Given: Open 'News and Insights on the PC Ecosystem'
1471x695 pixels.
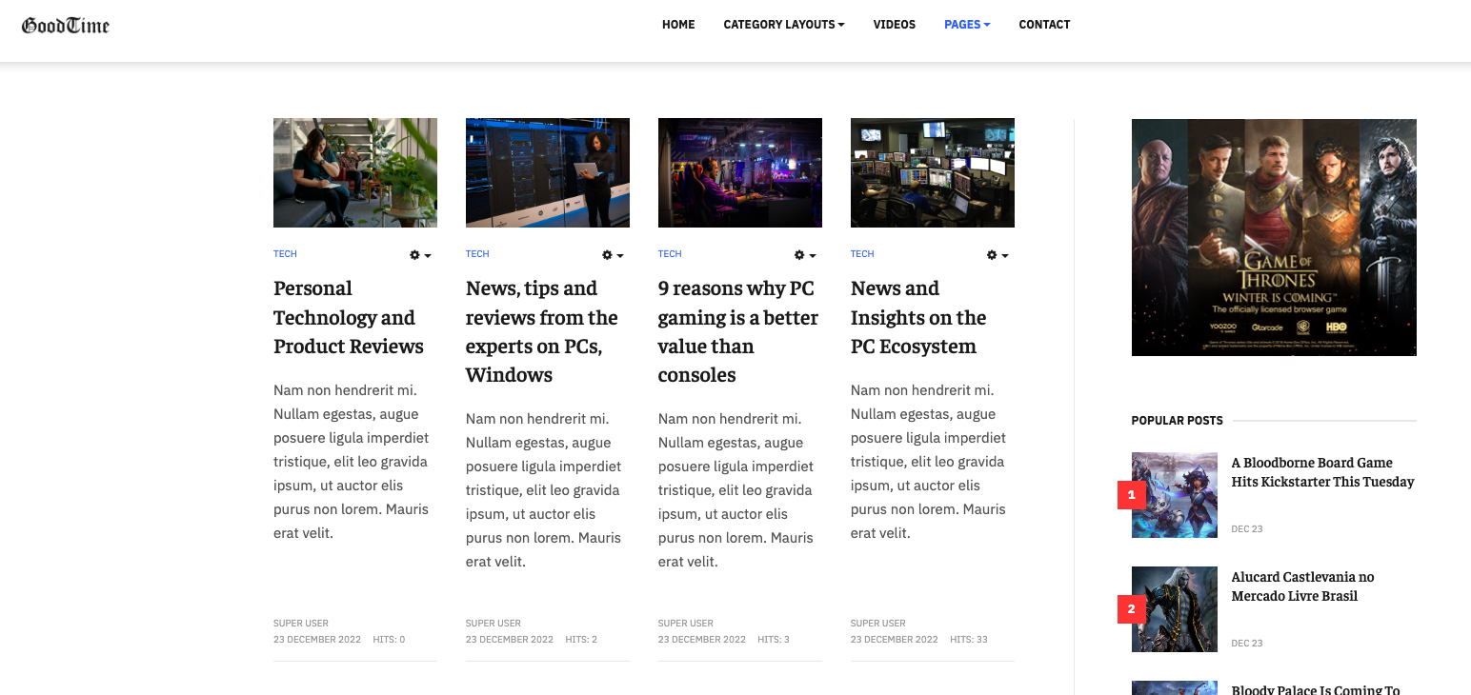Looking at the screenshot, I should [917, 317].
